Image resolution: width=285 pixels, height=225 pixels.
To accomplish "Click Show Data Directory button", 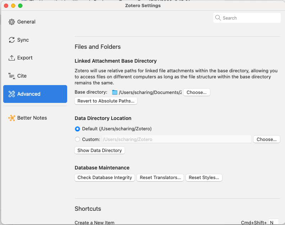I will click(100, 150).
